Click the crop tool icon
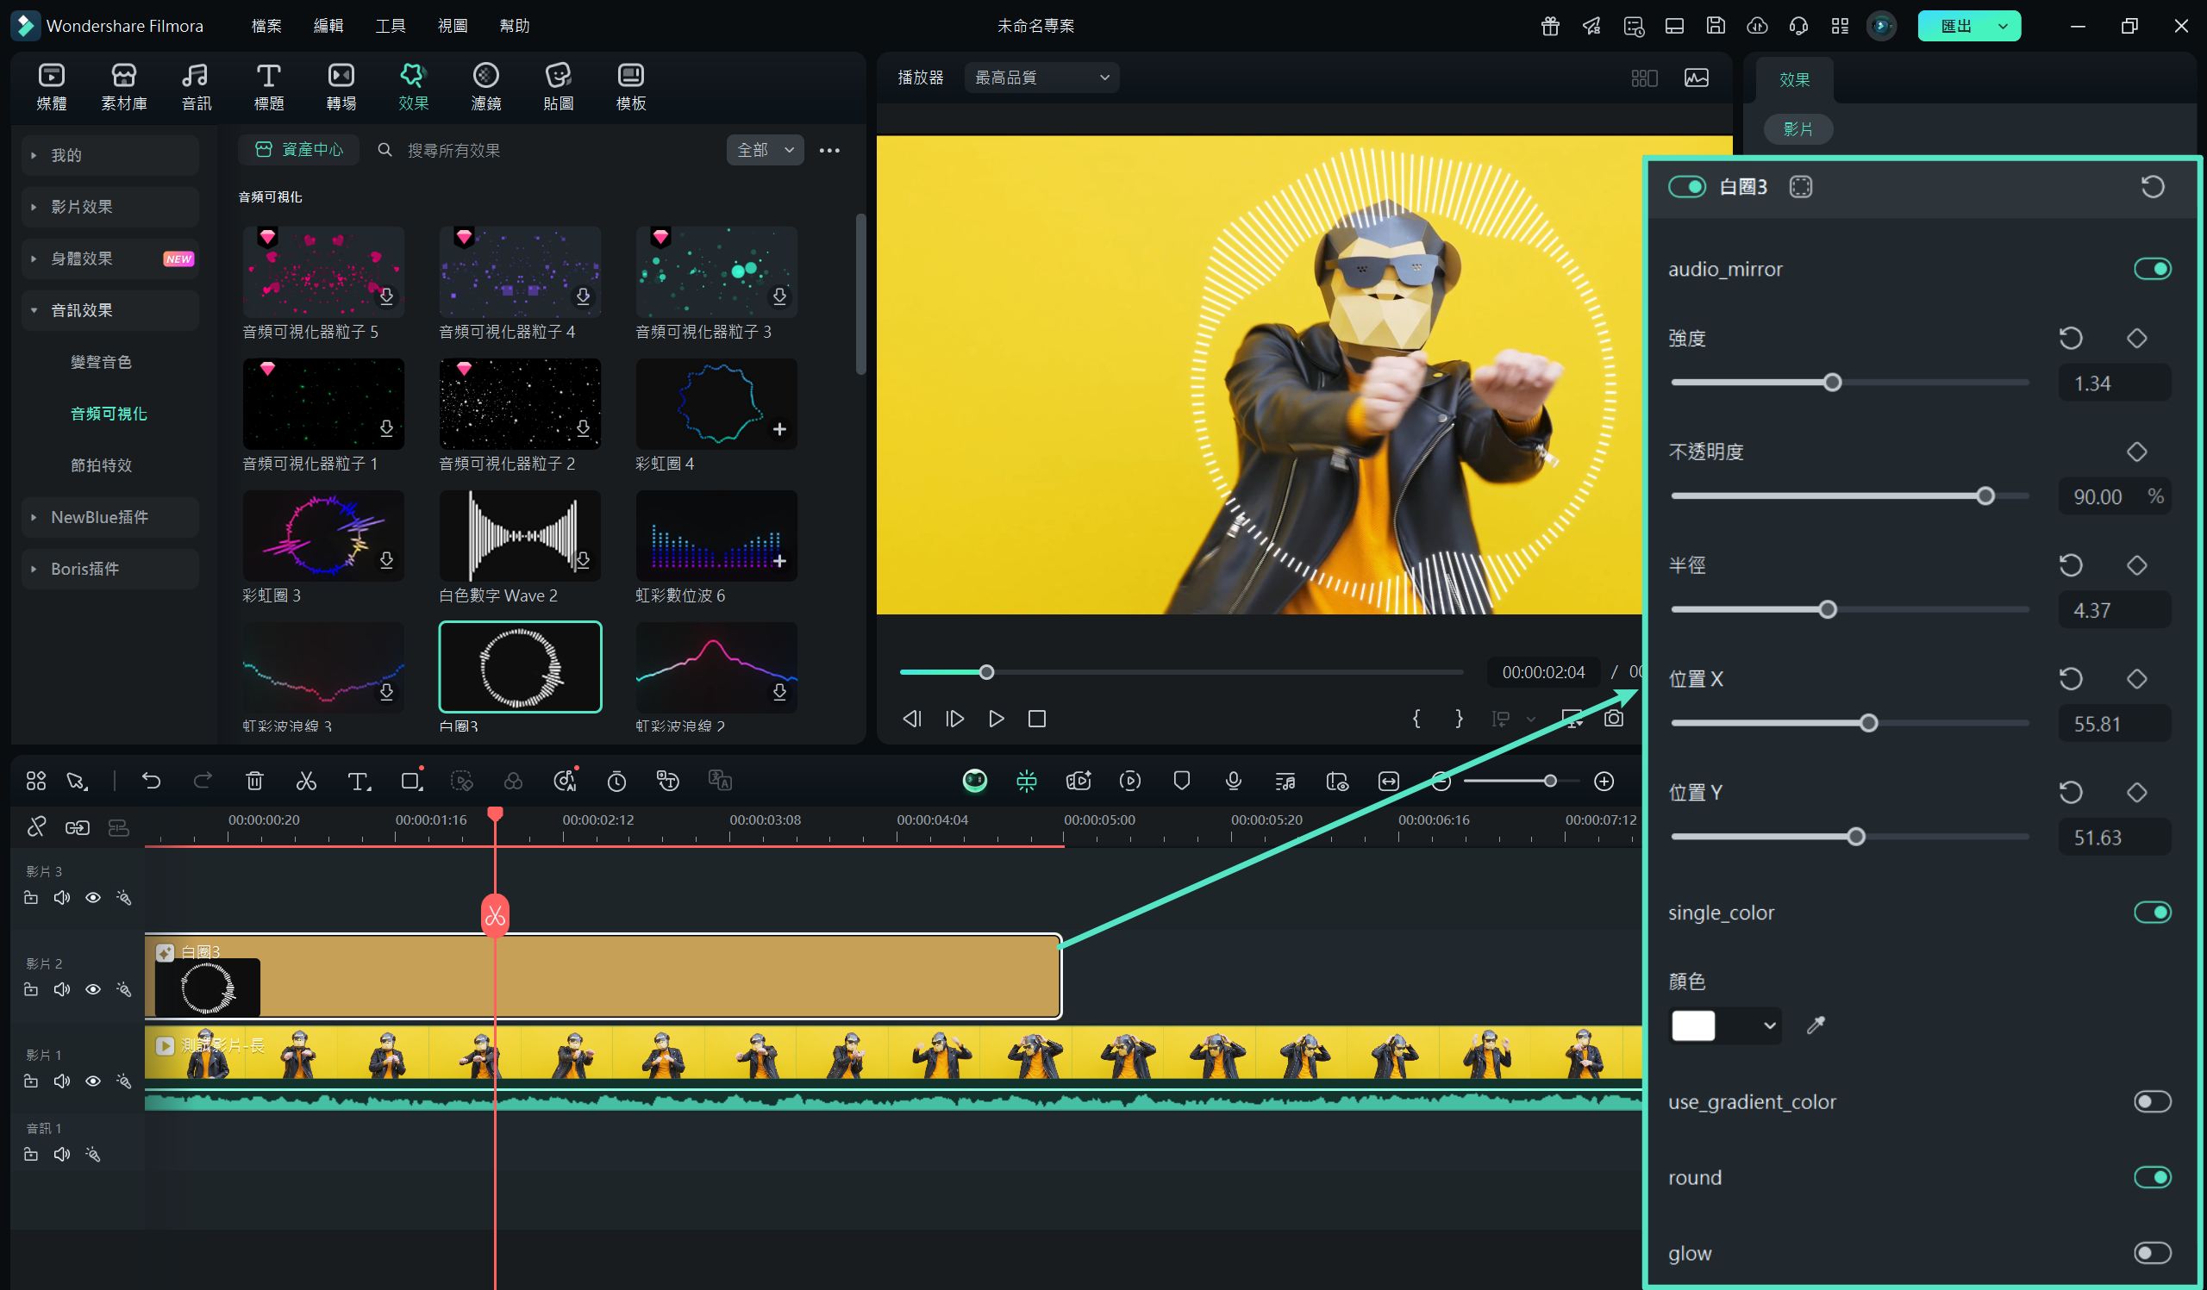 pos(410,781)
